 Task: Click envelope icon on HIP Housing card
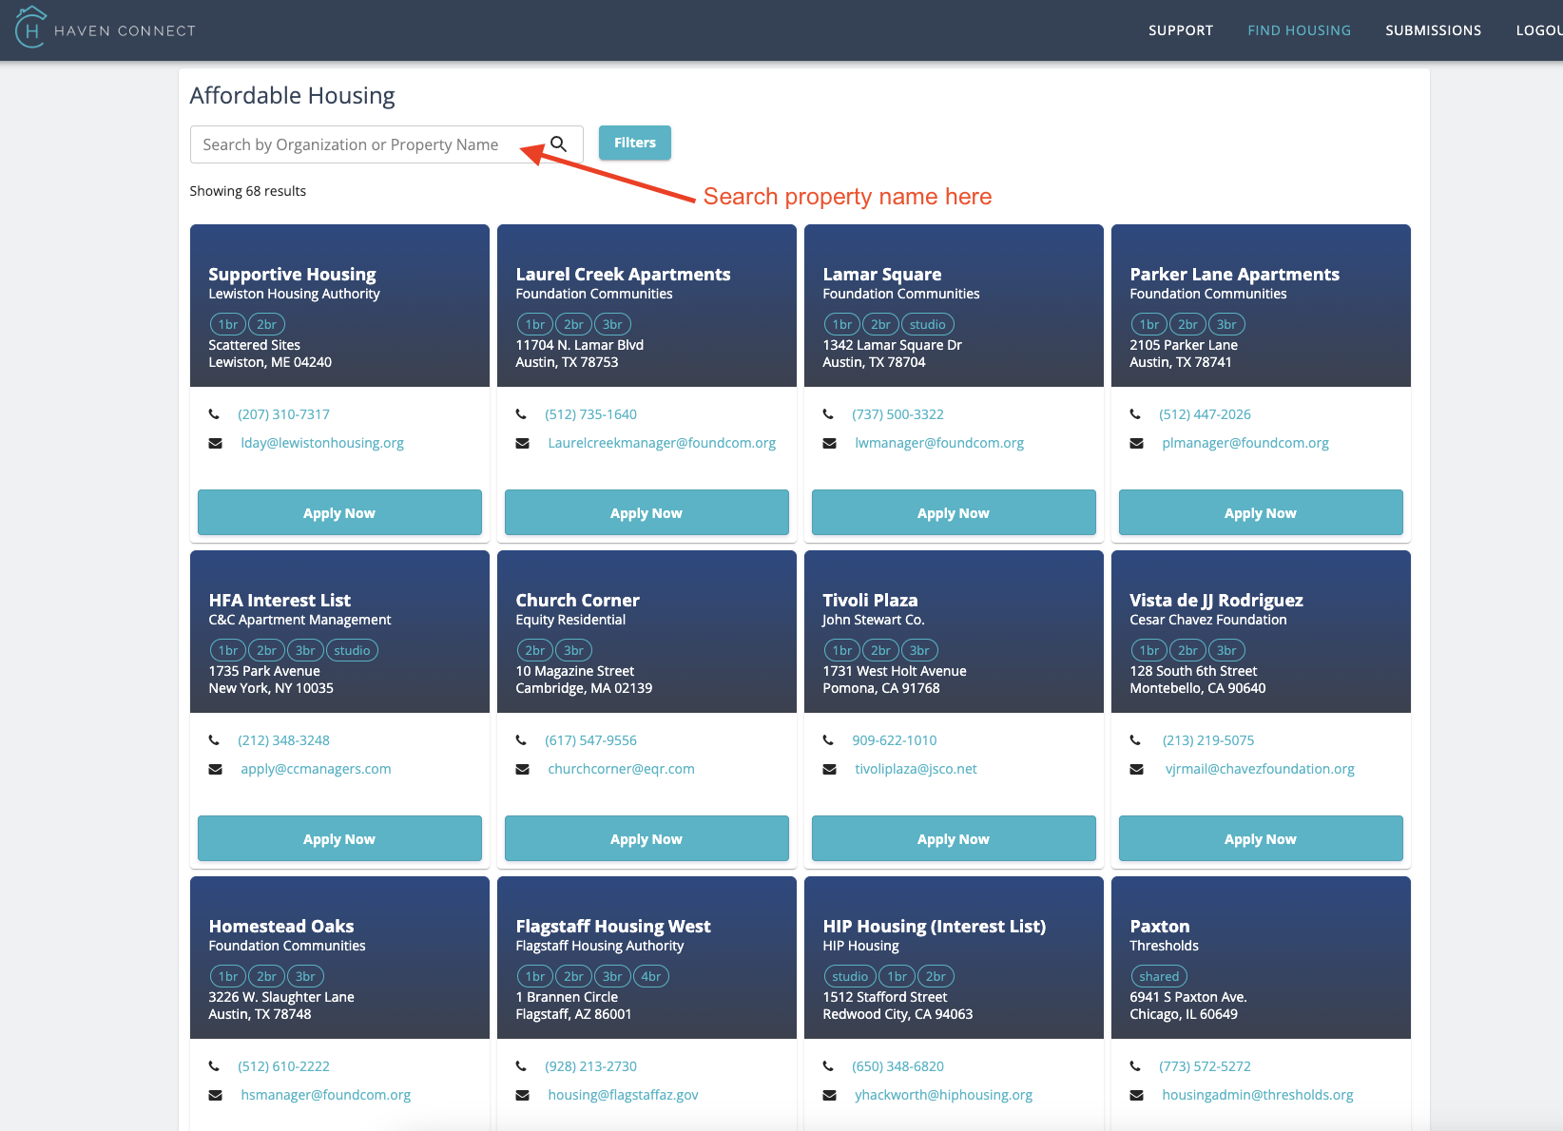pos(830,1095)
